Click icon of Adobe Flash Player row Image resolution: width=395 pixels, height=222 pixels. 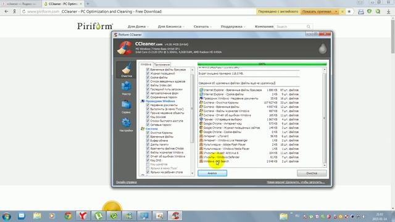click(201, 144)
